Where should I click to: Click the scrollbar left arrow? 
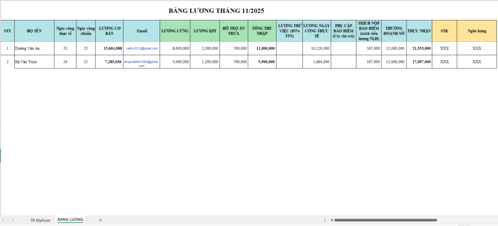click(331, 220)
